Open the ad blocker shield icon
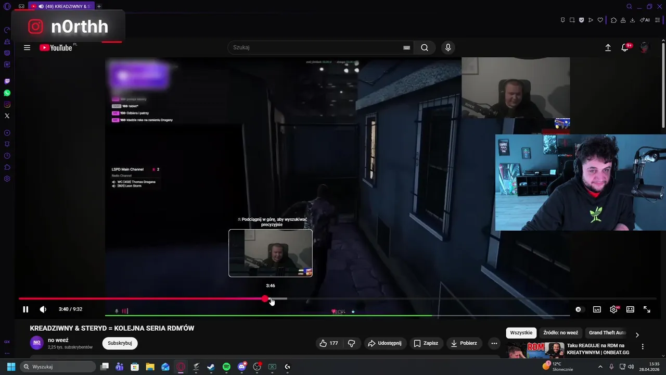Screen dimensions: 666x375 [581, 20]
